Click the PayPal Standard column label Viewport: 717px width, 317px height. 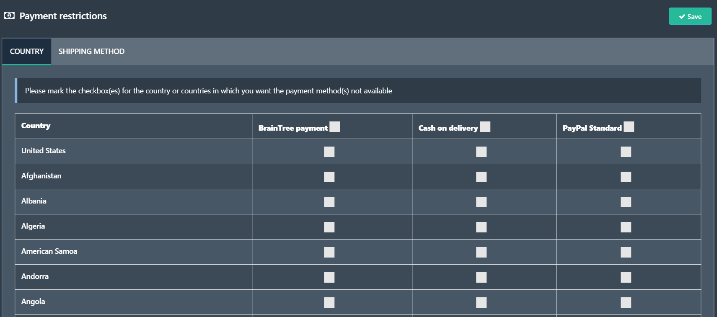[592, 128]
